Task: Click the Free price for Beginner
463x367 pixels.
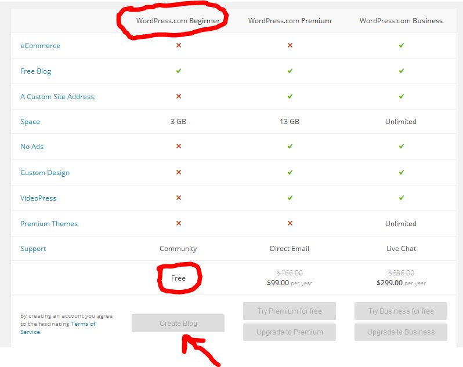Action: (x=178, y=278)
